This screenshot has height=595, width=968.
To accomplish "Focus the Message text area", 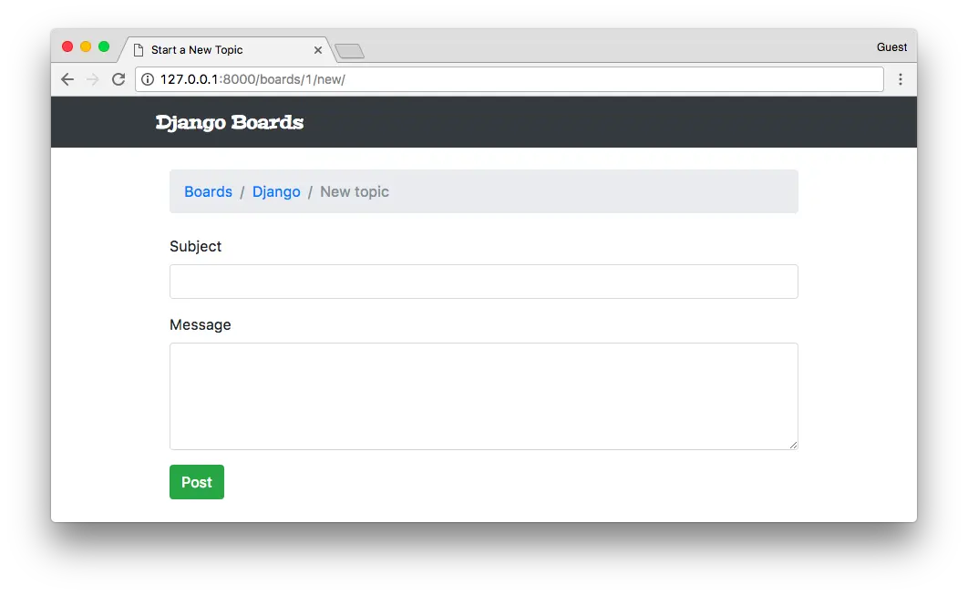I will [x=483, y=396].
